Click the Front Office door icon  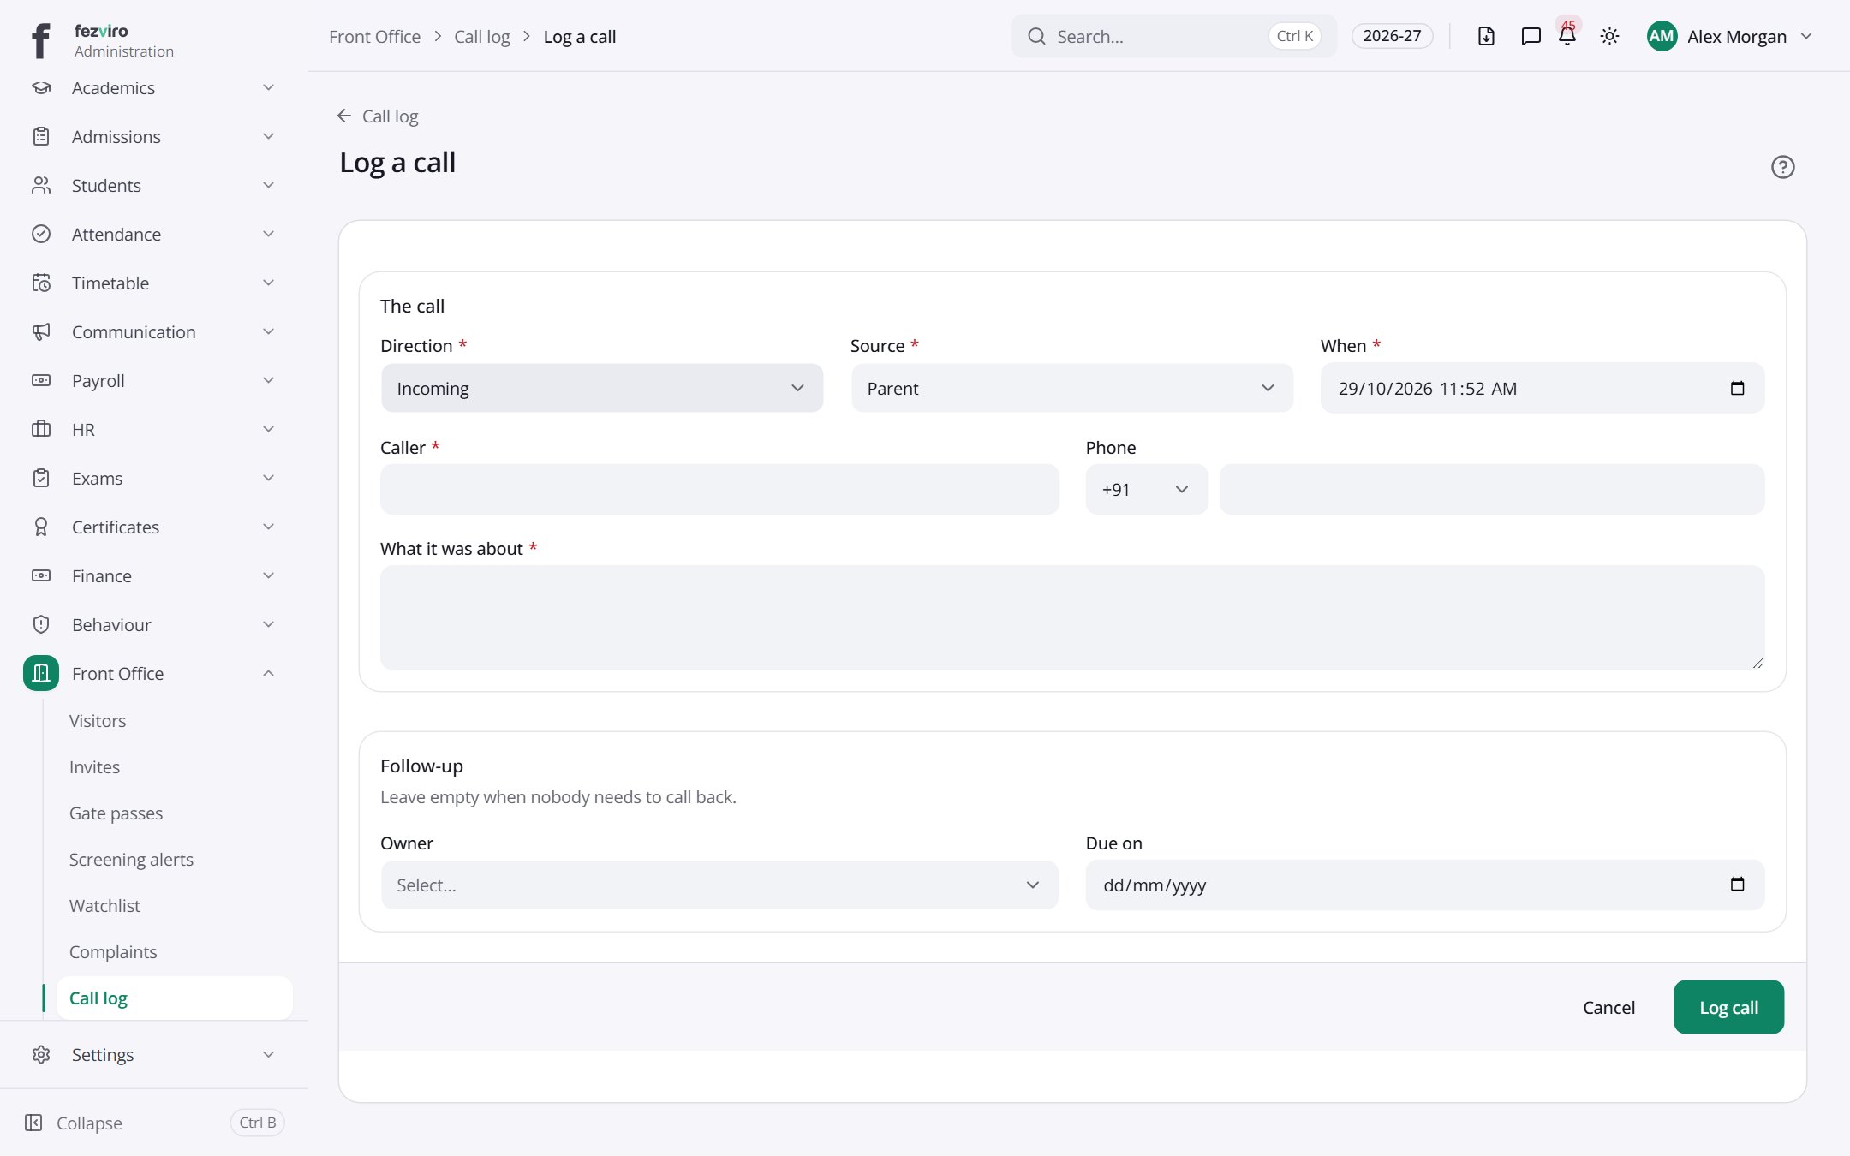click(41, 674)
